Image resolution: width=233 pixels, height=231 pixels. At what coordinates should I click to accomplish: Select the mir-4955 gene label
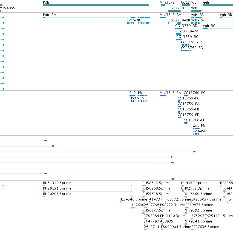pyautogui.click(x=7, y=8)
